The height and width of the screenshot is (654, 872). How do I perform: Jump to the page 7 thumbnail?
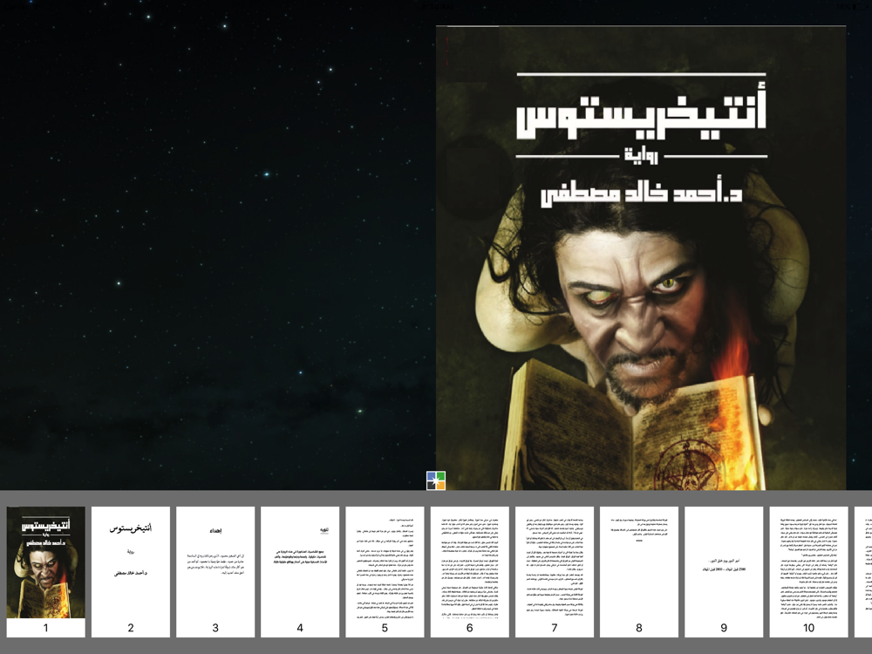pyautogui.click(x=555, y=572)
